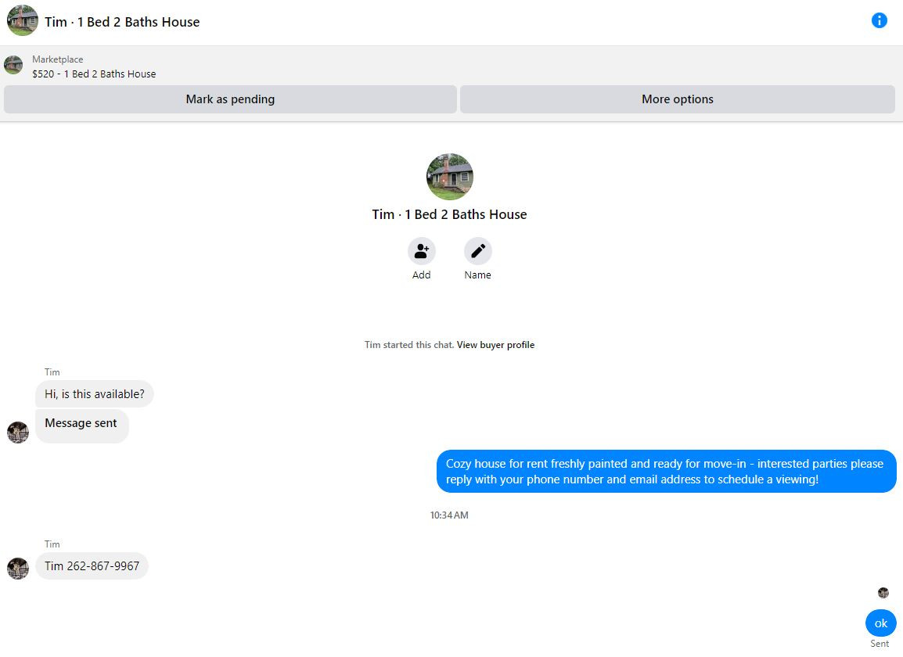The height and width of the screenshot is (657, 903).
Task: Click the Marketplace label in listing banner
Action: point(58,59)
